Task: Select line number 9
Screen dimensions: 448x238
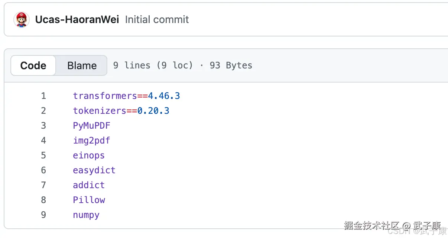Action: coord(43,215)
